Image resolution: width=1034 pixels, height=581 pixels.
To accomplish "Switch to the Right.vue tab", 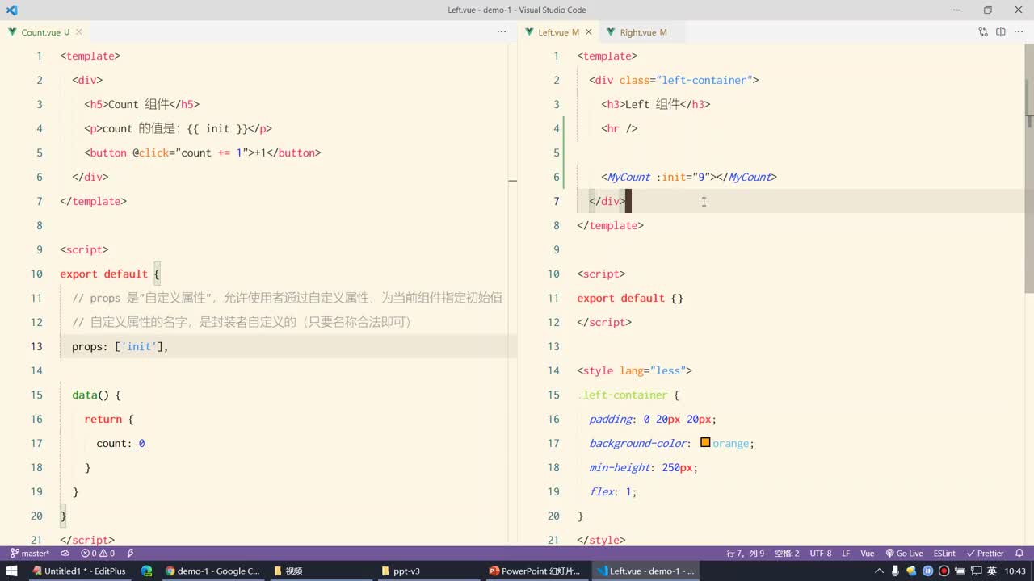I will coord(643,32).
